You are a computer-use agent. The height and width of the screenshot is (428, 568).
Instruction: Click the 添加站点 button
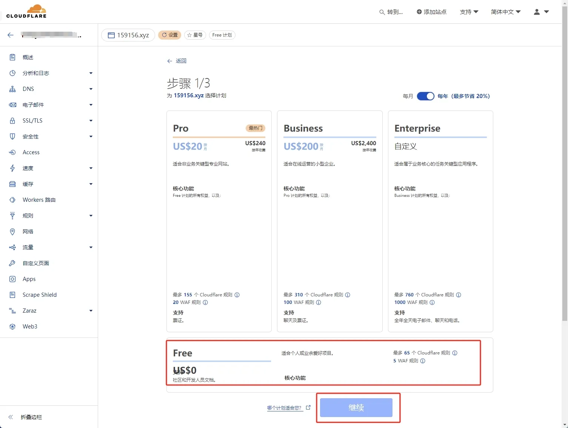tap(431, 12)
